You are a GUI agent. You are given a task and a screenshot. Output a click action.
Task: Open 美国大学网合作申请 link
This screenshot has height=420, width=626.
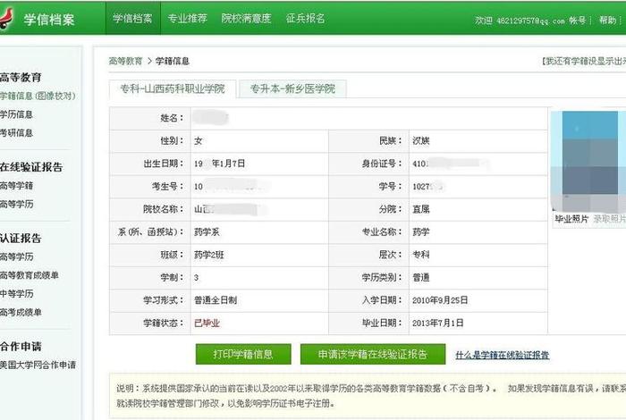[38, 365]
